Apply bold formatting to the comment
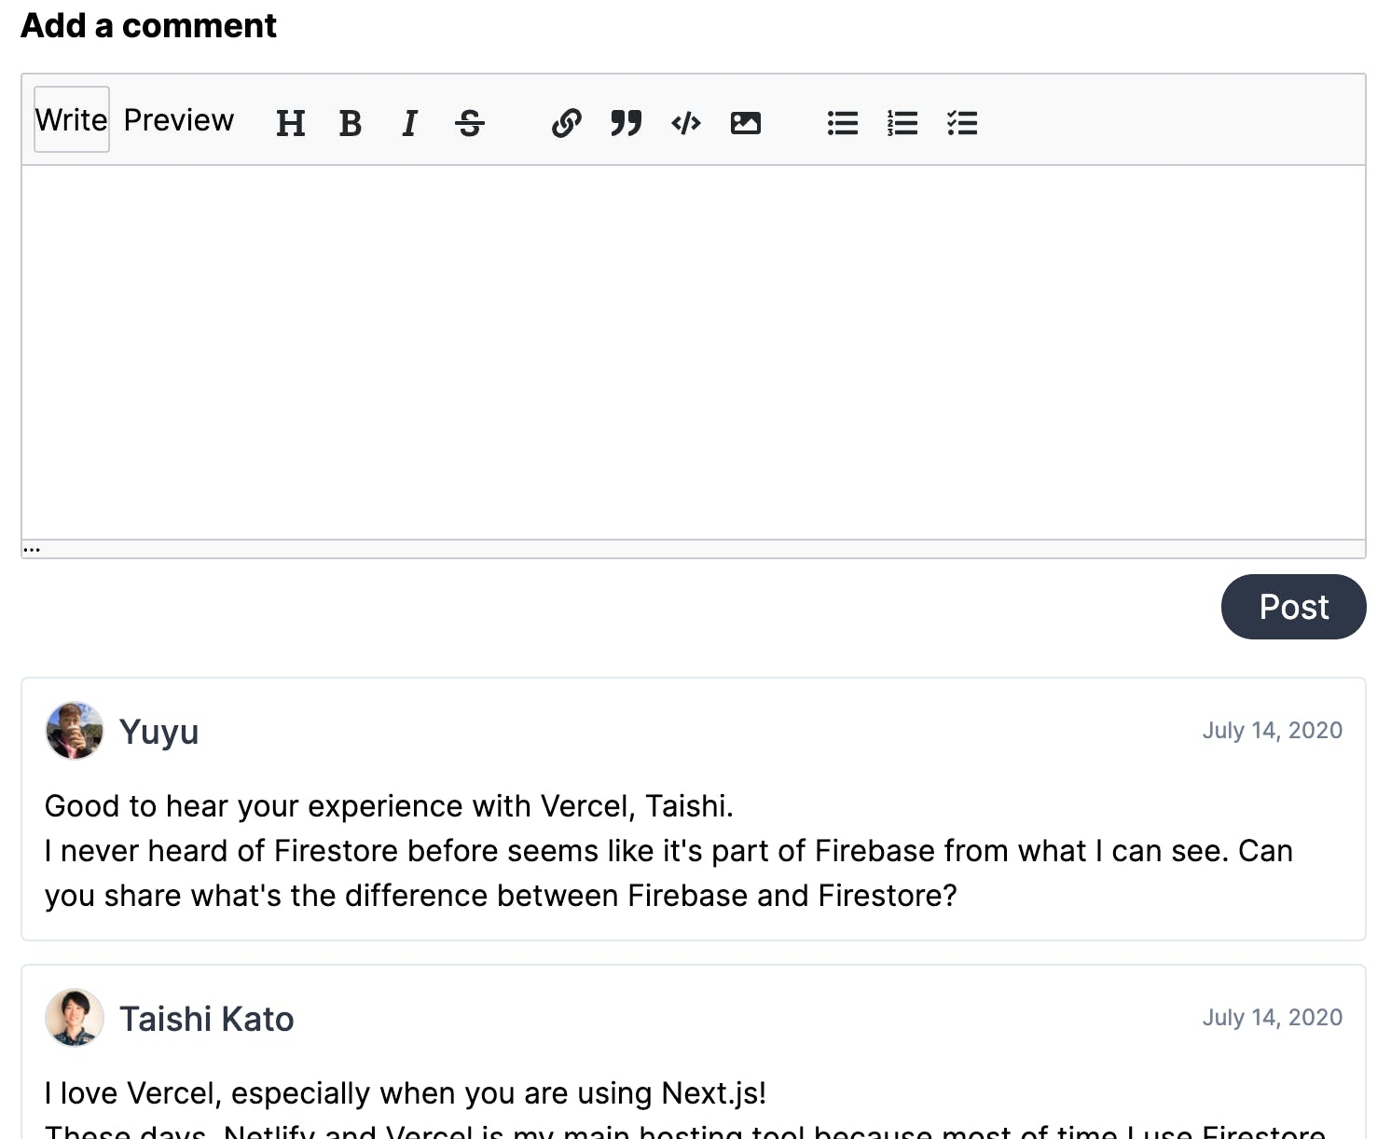Viewport: 1391px width, 1139px height. tap(350, 123)
